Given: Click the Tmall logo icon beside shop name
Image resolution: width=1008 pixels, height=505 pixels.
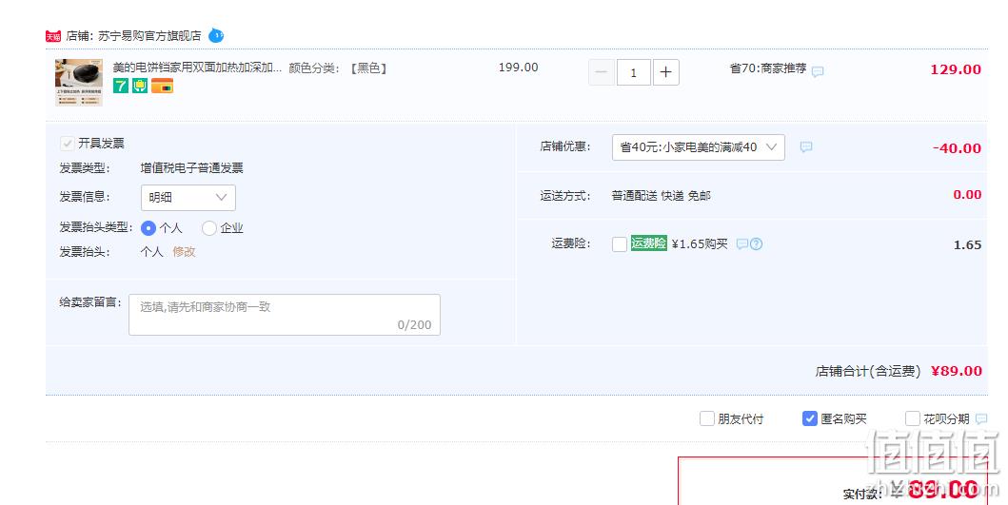Looking at the screenshot, I should coord(53,37).
